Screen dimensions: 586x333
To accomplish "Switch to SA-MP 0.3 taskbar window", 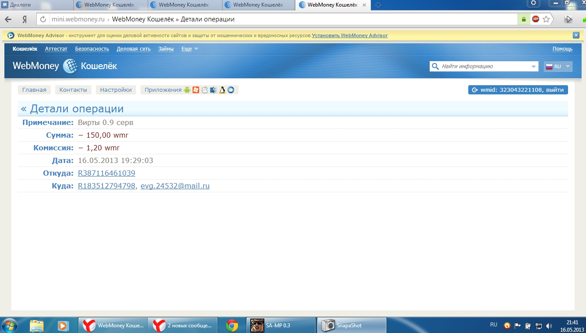I will click(x=281, y=326).
